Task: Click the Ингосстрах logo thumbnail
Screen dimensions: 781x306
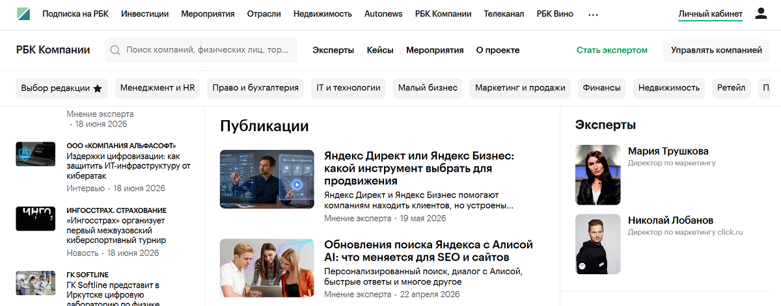Action: 36,219
